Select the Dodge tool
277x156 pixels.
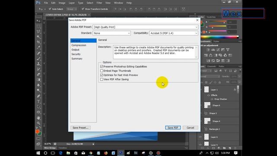click(39, 91)
